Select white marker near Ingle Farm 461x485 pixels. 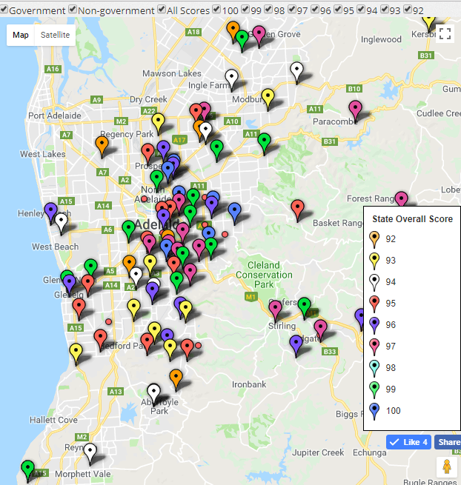(x=231, y=76)
